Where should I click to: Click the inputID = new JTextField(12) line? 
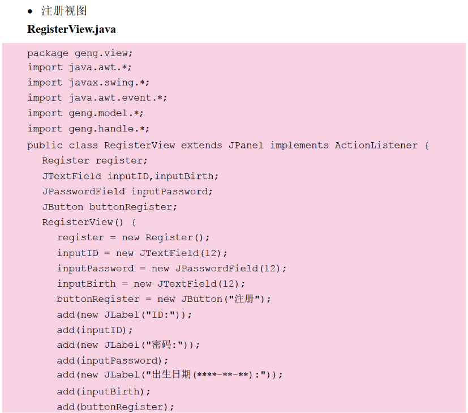click(x=142, y=253)
